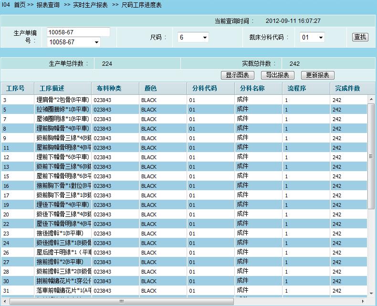Viewport: 377px width, 306px height.
Task: Open 实时生产报表 breadcrumb link
Action: [90, 5]
